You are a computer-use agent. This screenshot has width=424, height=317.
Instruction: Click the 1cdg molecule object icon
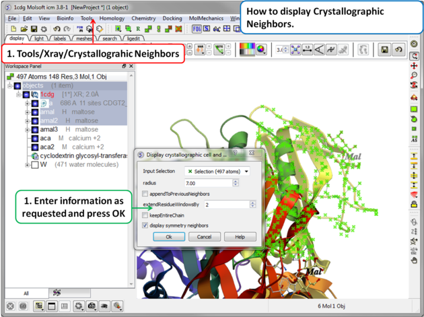(x=35, y=95)
